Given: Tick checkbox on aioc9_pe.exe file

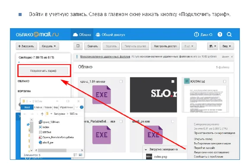Looking at the screenshot, I should (172, 121).
